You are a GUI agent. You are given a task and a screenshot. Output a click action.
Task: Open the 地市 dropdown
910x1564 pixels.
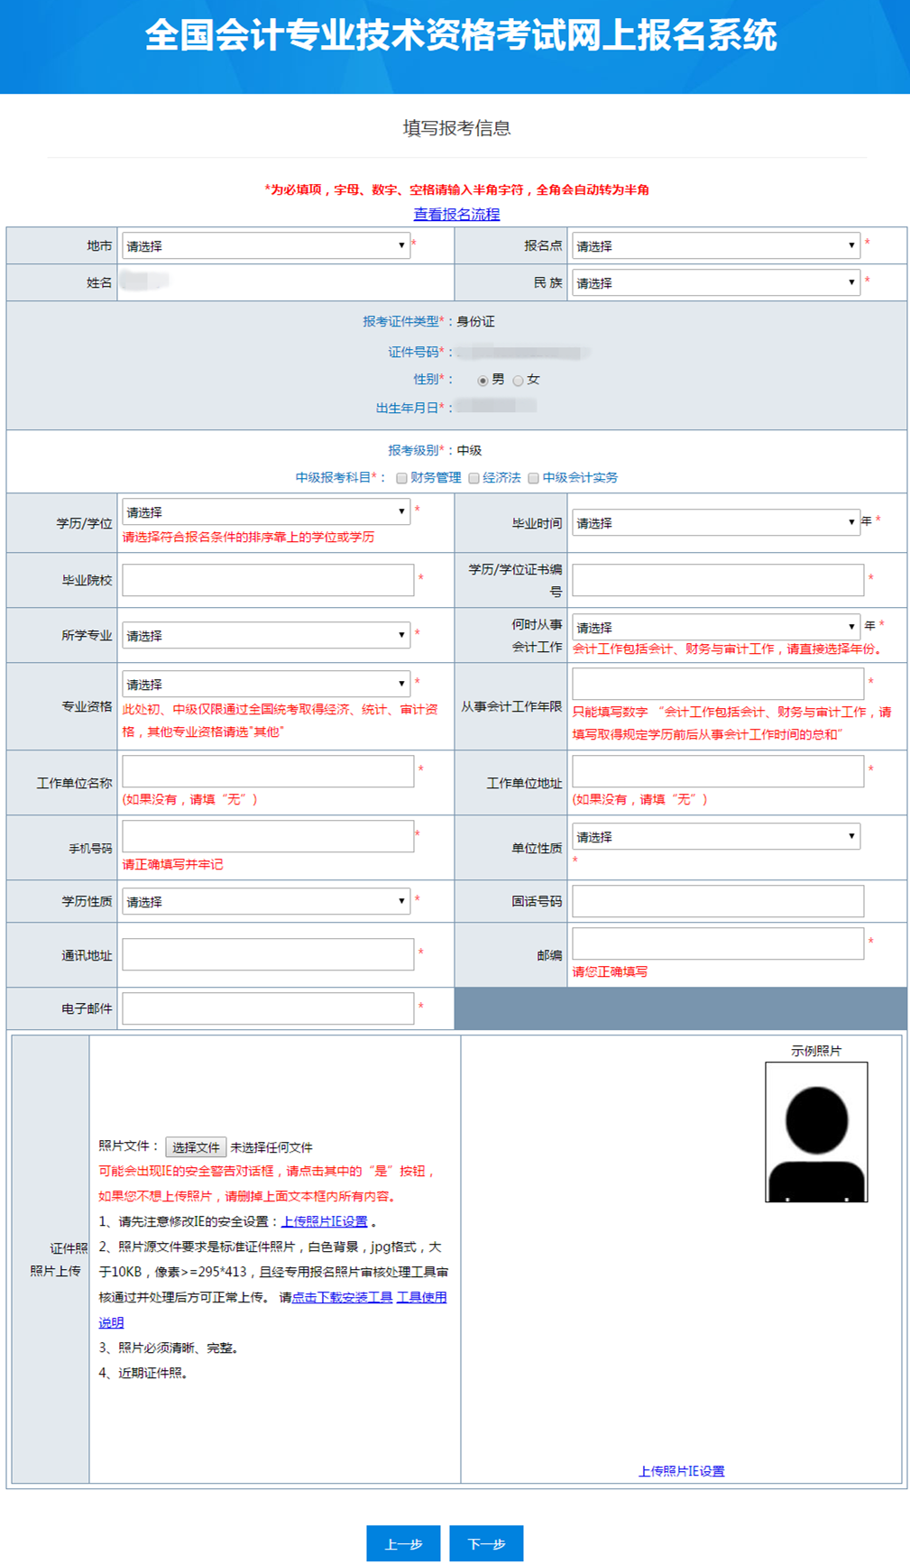click(x=265, y=246)
